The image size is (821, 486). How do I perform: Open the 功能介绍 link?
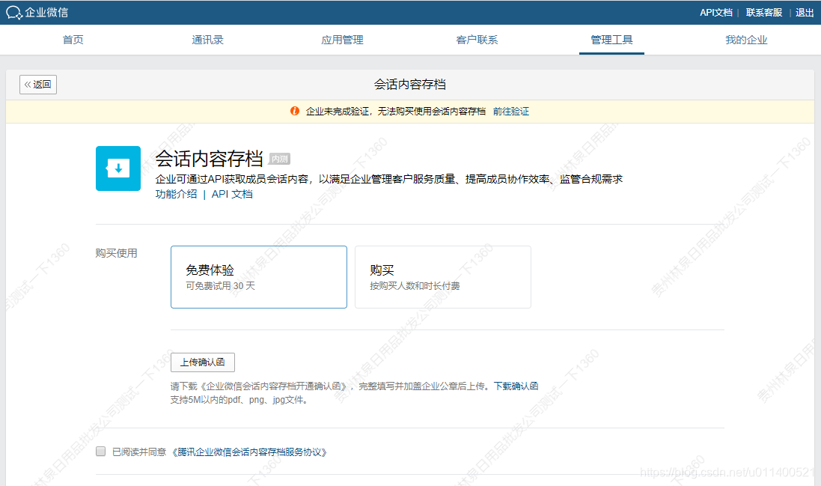pos(176,194)
